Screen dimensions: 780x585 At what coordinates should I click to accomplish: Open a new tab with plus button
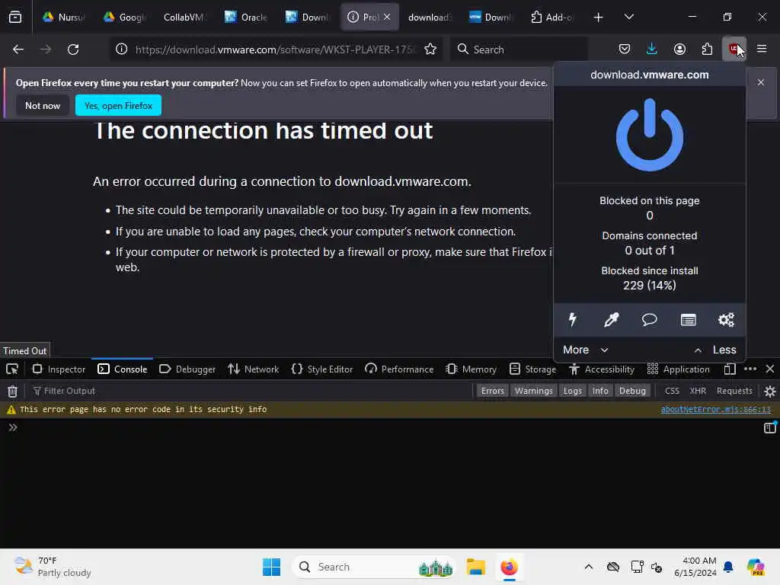[598, 17]
